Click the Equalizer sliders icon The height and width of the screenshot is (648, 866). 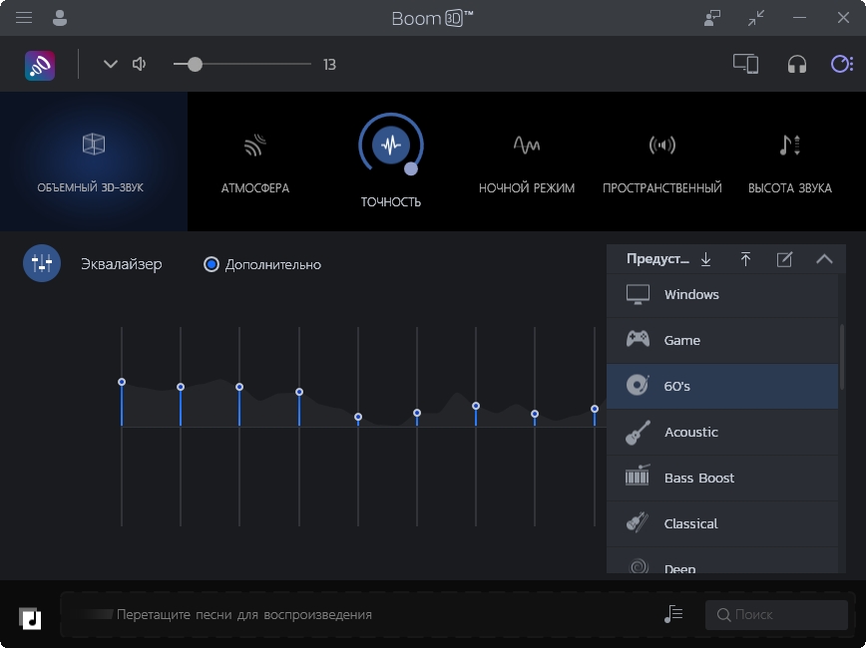pyautogui.click(x=42, y=263)
